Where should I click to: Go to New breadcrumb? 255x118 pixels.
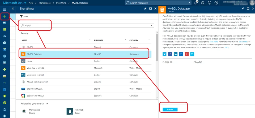(x=31, y=3)
